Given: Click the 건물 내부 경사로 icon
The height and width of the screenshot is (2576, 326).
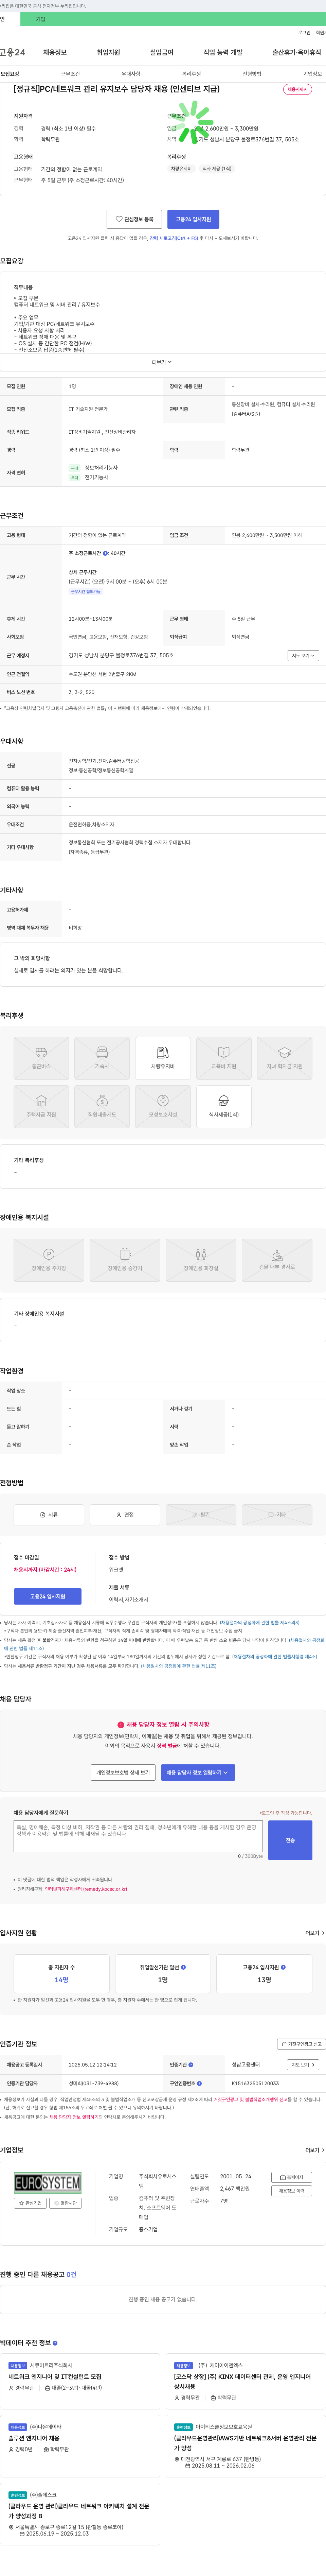Looking at the screenshot, I should (277, 1260).
